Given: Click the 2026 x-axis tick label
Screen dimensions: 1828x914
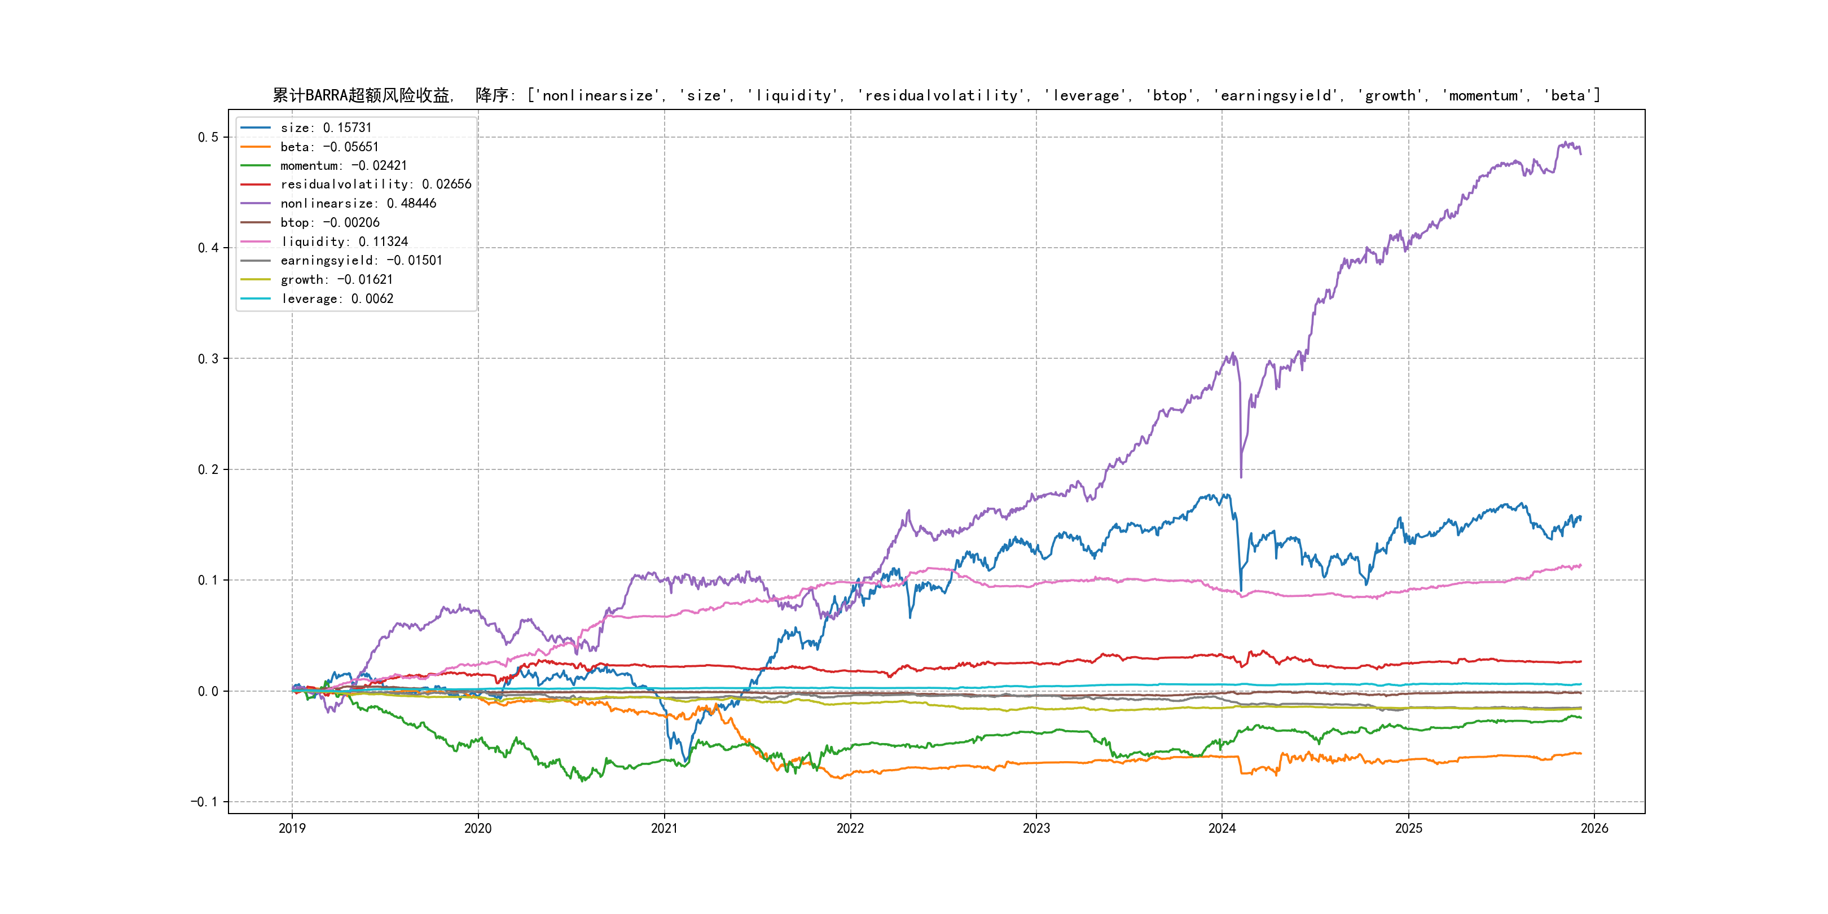Looking at the screenshot, I should coord(1594,828).
